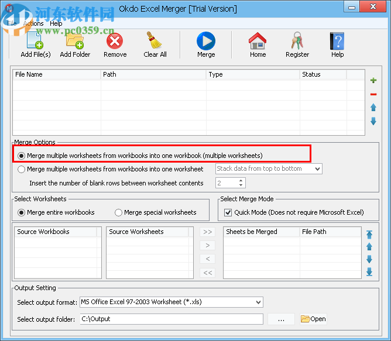Image resolution: width=391 pixels, height=341 pixels.
Task: Open the Help book icon in toolbar
Action: [337, 41]
